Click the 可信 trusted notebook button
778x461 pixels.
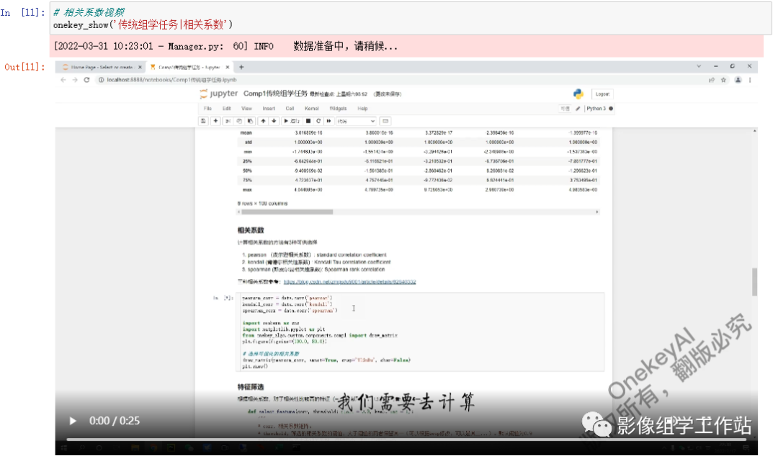[565, 109]
